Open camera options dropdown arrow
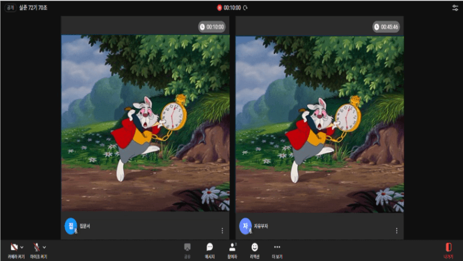The height and width of the screenshot is (261, 463). (x=22, y=248)
